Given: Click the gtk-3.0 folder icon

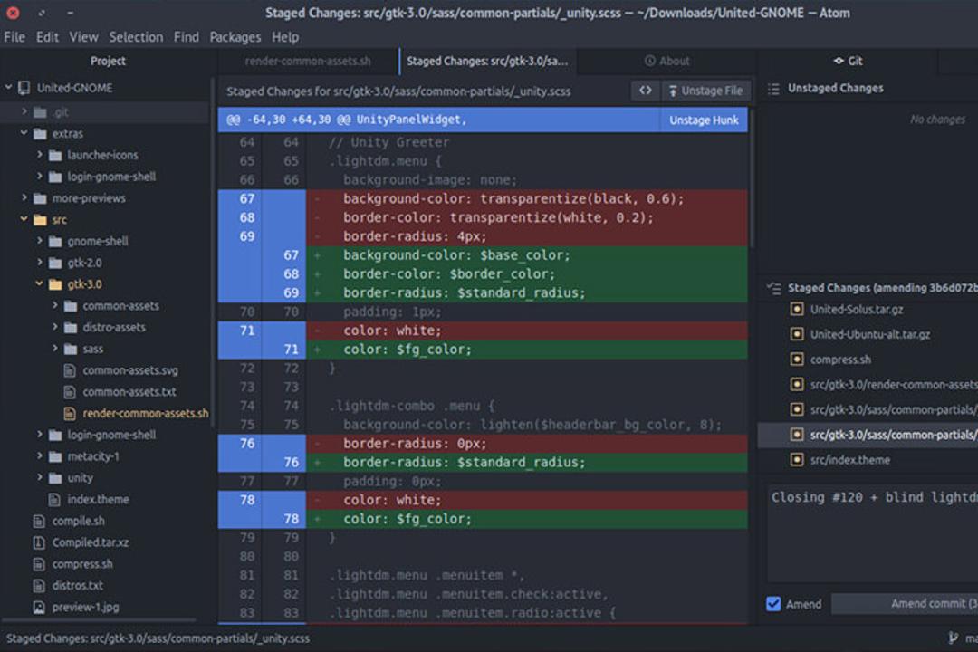Looking at the screenshot, I should coord(55,284).
